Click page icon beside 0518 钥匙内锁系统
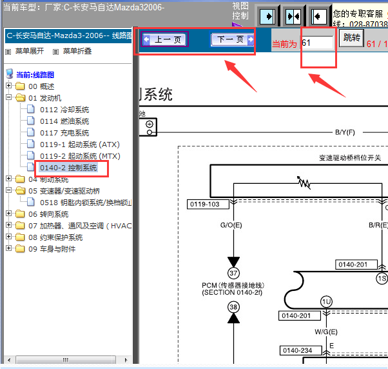 (x=31, y=202)
